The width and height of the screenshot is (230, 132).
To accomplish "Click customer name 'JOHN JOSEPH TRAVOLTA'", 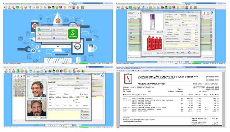I will 142,87.
